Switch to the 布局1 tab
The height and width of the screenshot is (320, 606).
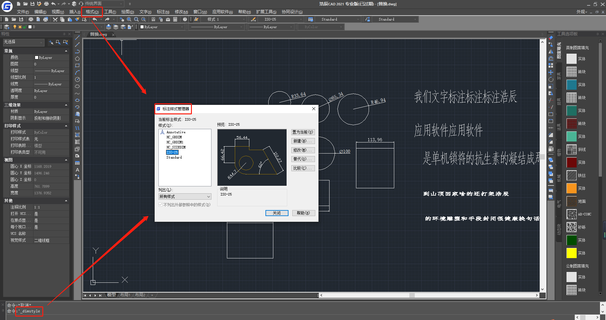coord(125,295)
